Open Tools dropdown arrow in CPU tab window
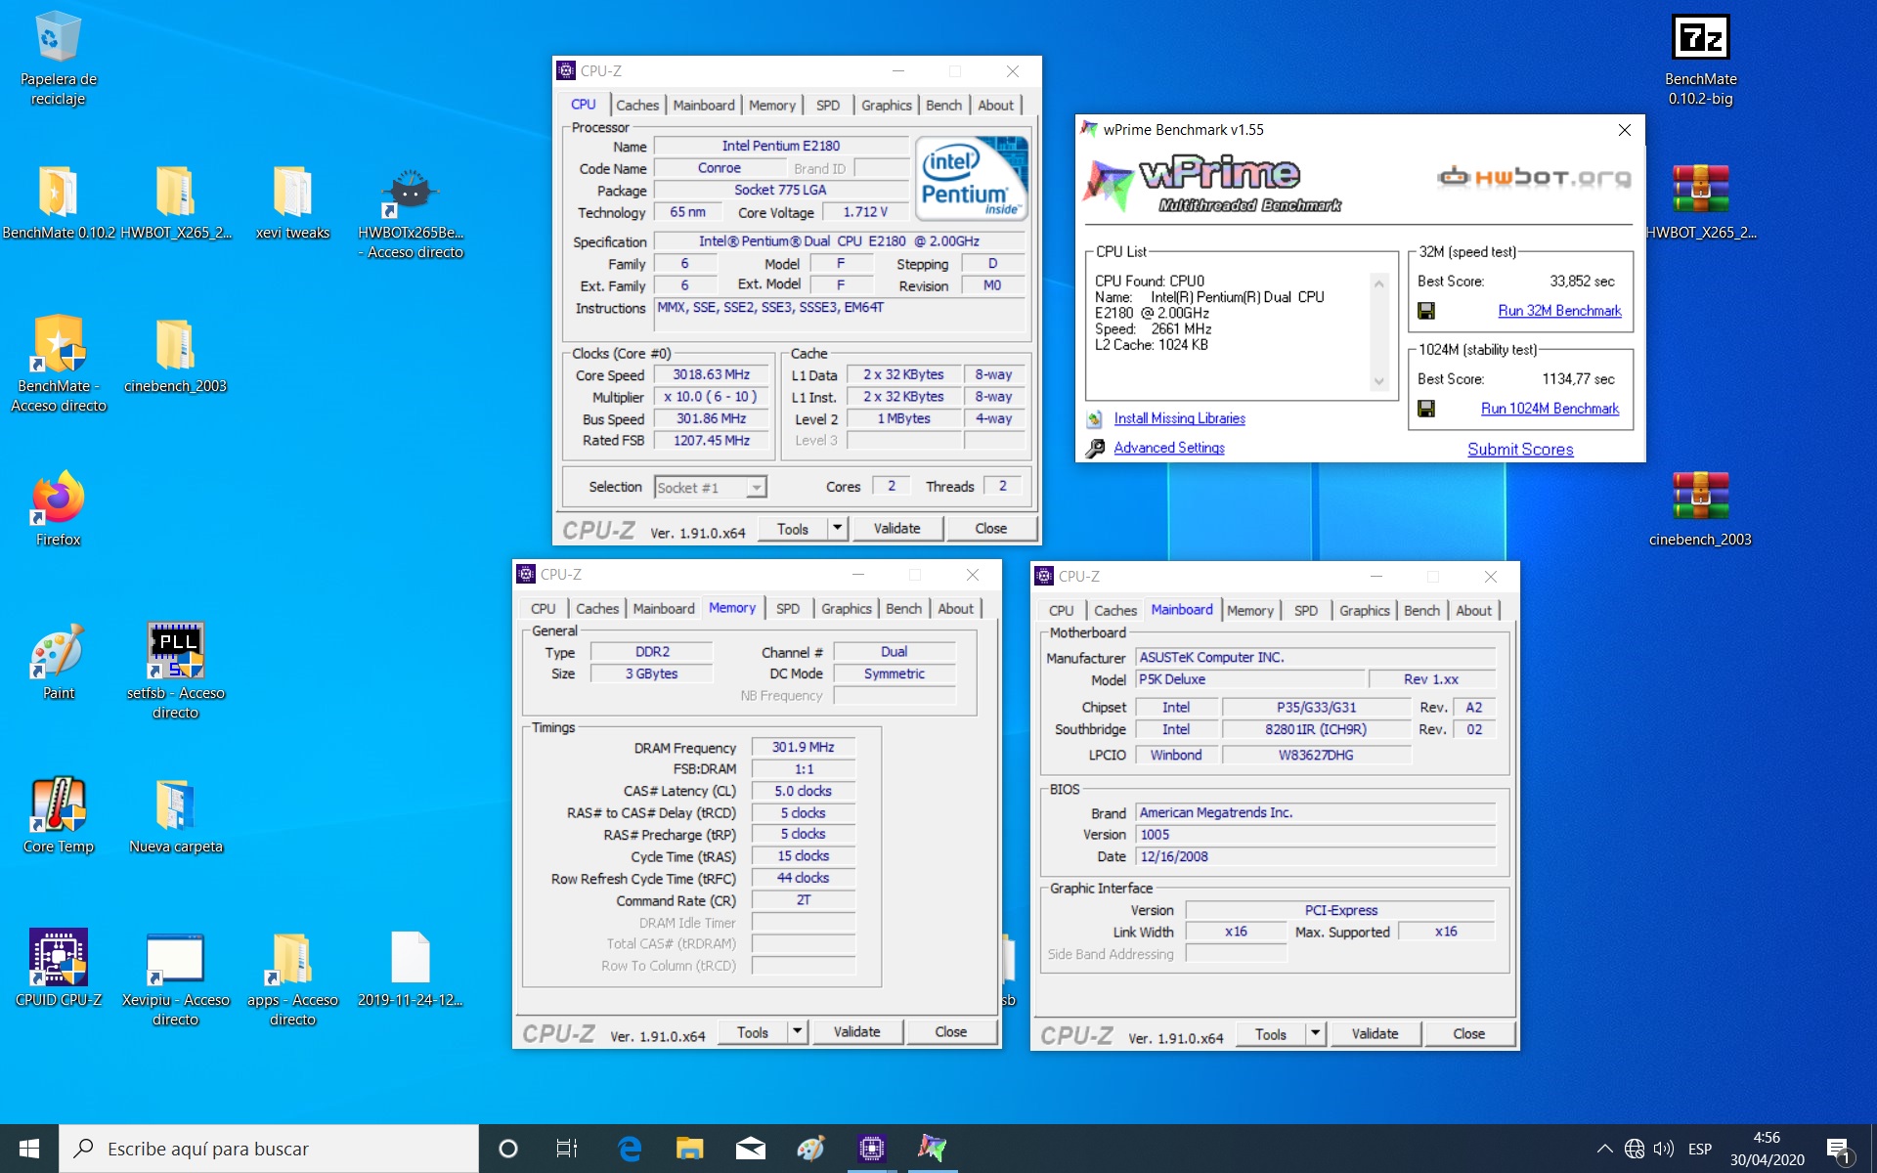The image size is (1877, 1173). click(837, 529)
